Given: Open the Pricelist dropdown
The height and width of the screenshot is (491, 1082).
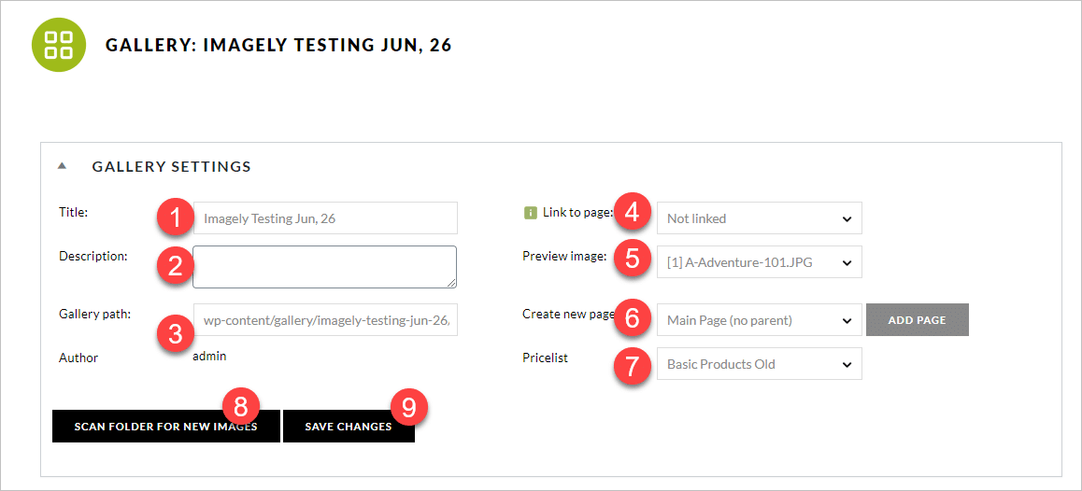Looking at the screenshot, I should (x=759, y=363).
